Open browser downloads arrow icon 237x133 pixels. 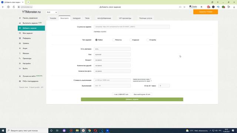(234, 7)
